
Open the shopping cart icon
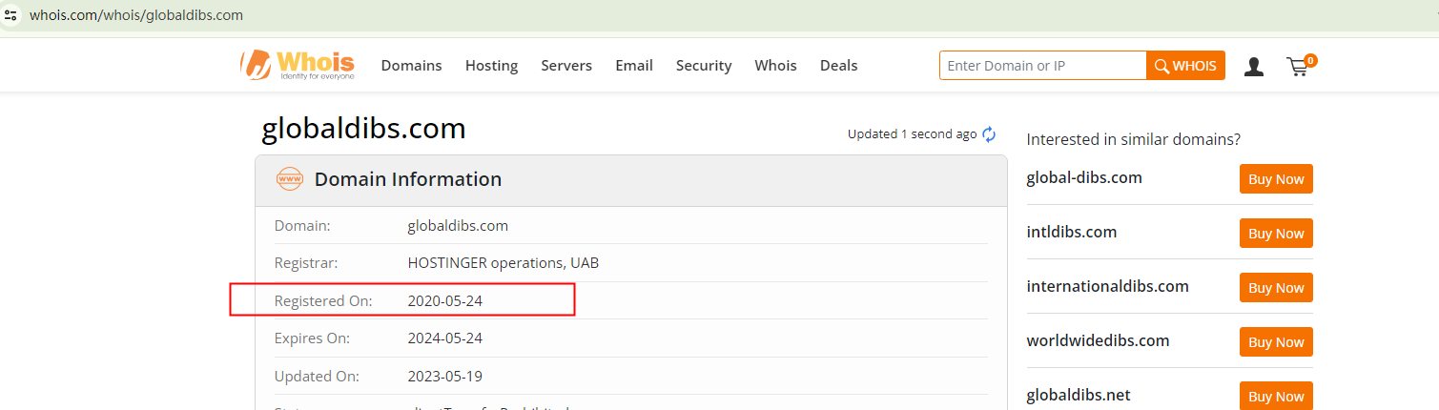[x=1298, y=66]
